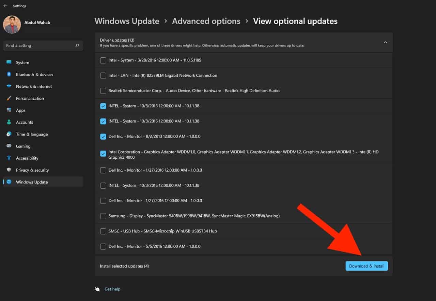The height and width of the screenshot is (301, 436).
Task: Uncheck the Dell Monitor 8/2/2013 driver
Action: [x=103, y=137]
